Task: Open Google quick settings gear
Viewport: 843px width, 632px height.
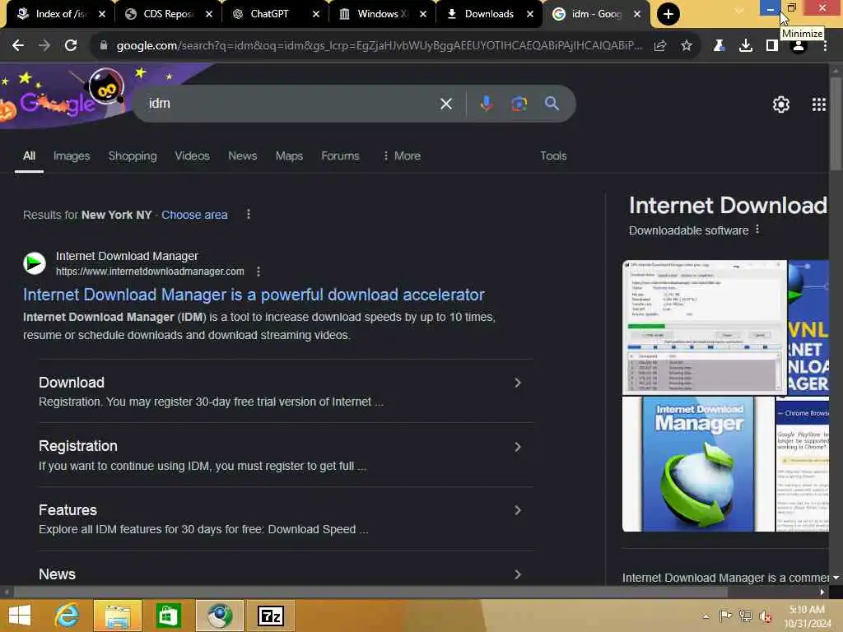Action: (781, 105)
